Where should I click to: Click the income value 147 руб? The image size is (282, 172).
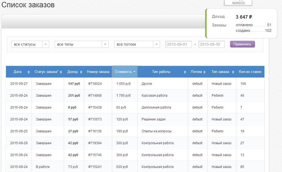coord(74,84)
